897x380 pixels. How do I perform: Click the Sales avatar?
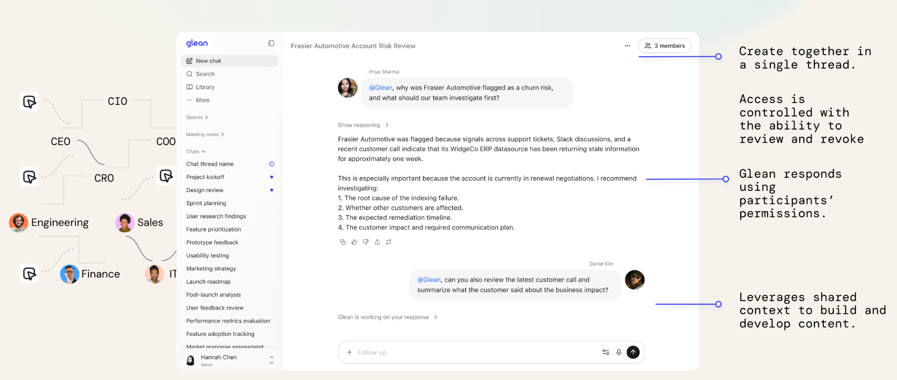125,222
